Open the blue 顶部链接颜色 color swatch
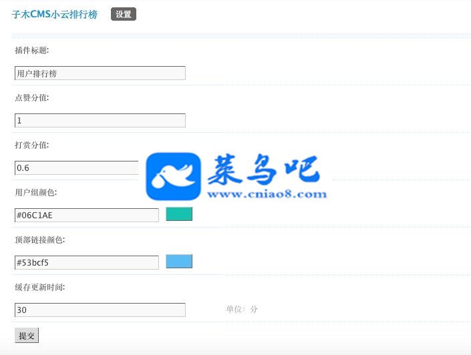Screen dimensions: 471x355 [179, 262]
